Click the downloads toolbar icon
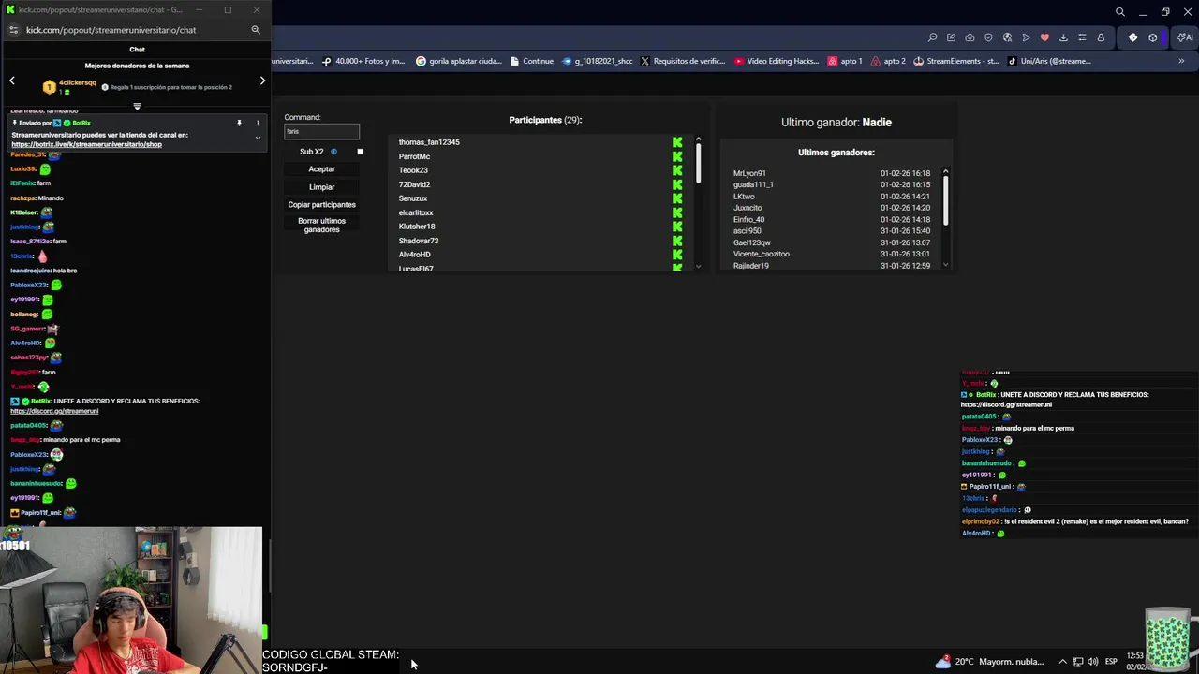The height and width of the screenshot is (674, 1199). click(x=1063, y=37)
